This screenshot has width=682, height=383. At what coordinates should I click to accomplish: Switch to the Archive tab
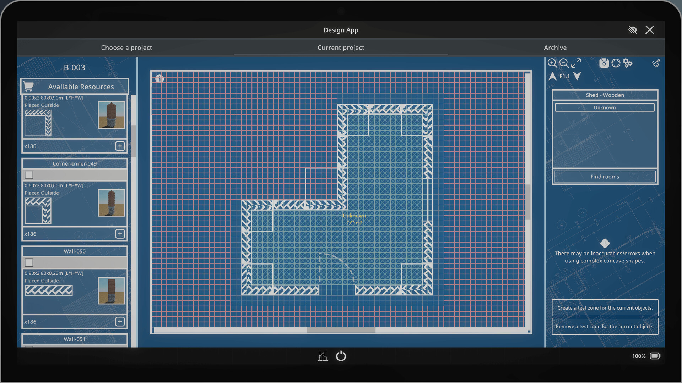point(555,47)
